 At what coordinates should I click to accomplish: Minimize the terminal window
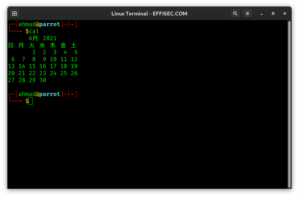pyautogui.click(x=261, y=13)
